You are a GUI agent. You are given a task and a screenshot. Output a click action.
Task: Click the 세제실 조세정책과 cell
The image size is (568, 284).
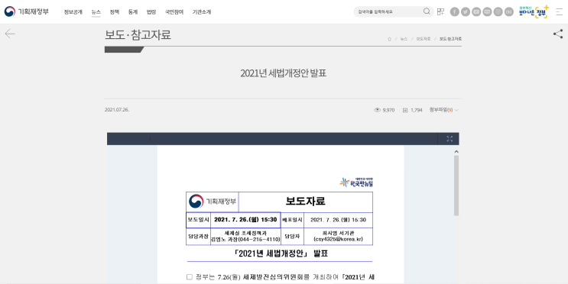pyautogui.click(x=245, y=237)
